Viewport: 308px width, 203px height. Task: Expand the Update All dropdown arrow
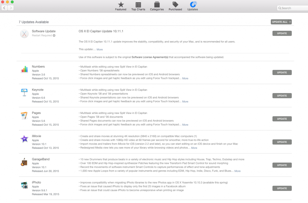[290, 22]
